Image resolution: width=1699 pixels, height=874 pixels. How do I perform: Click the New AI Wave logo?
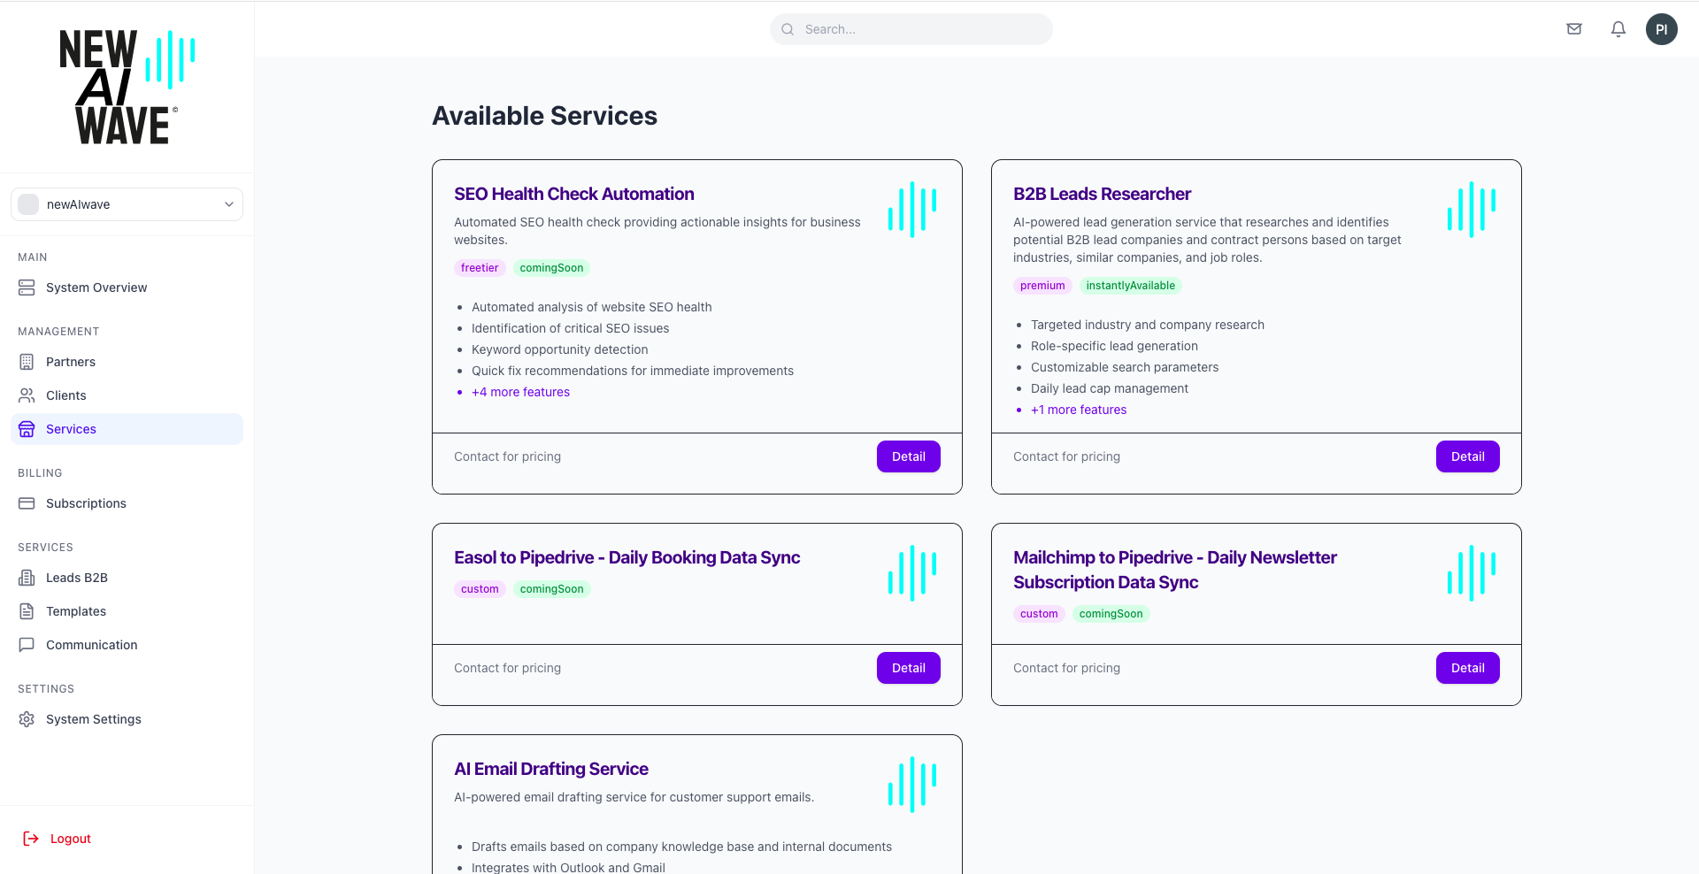pyautogui.click(x=127, y=87)
